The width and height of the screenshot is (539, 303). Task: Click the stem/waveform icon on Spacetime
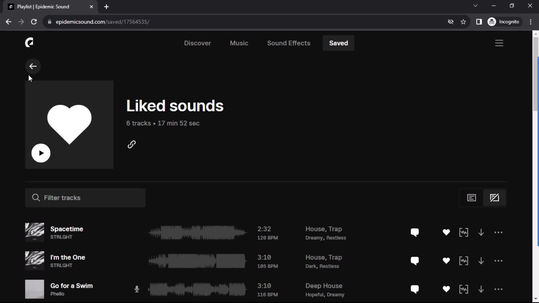click(x=463, y=232)
